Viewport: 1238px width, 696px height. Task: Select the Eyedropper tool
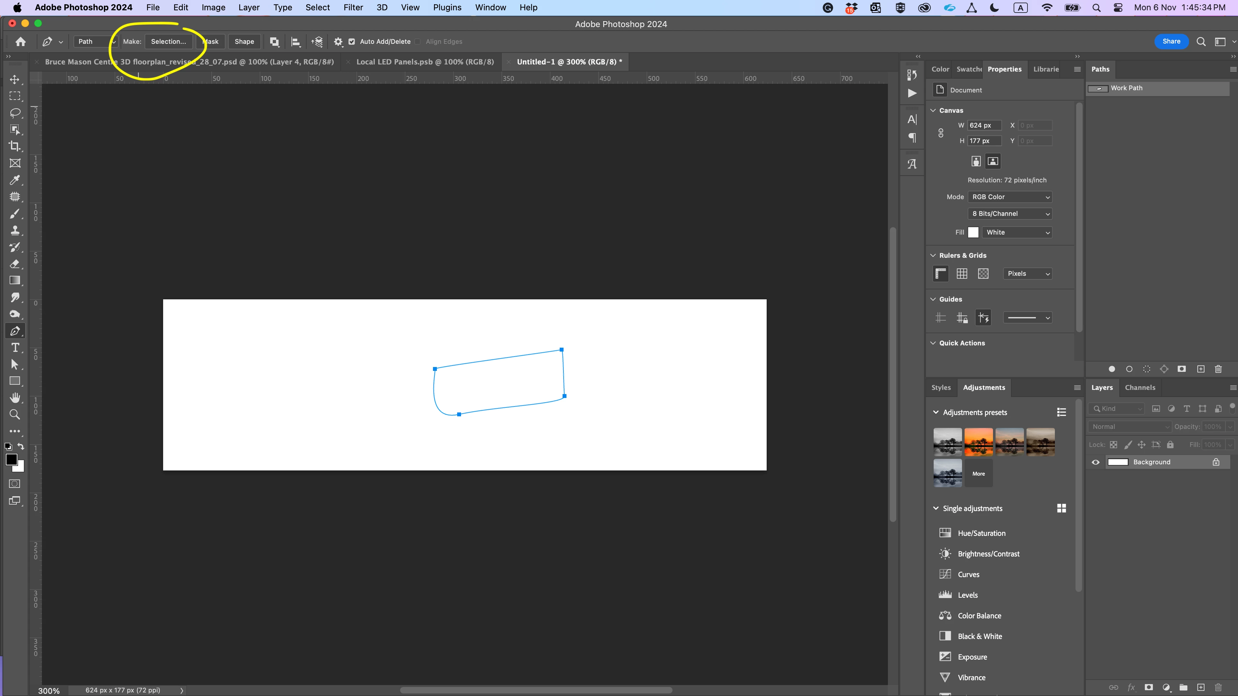15,180
